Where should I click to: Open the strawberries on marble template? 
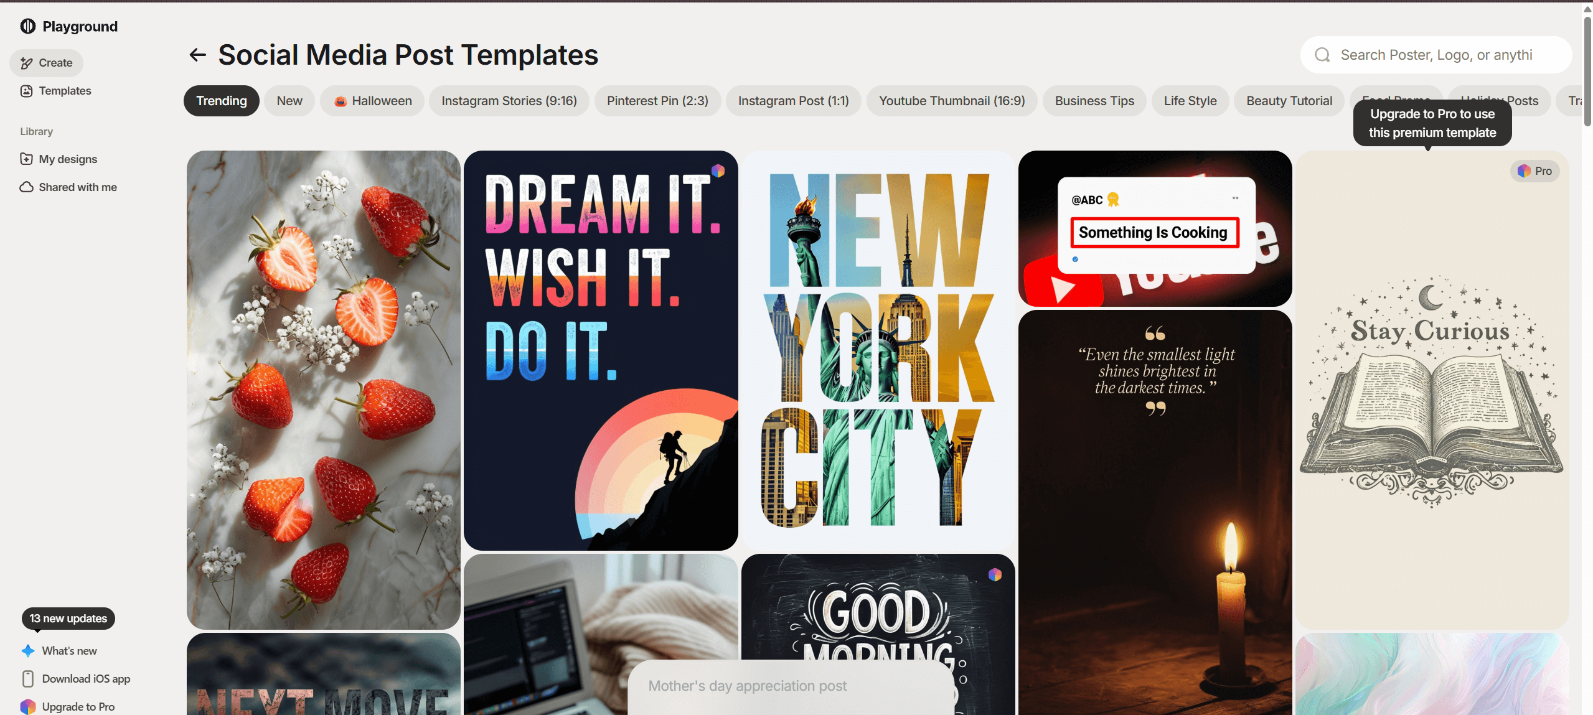(x=324, y=390)
